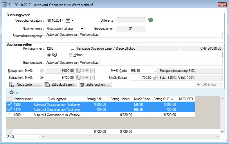Click Betrag Haben cell 9'720.00 in row 1000

tap(120, 115)
